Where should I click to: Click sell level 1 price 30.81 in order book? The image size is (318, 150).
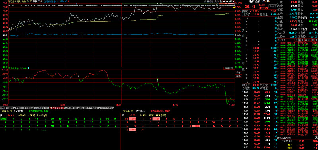coord(256,48)
